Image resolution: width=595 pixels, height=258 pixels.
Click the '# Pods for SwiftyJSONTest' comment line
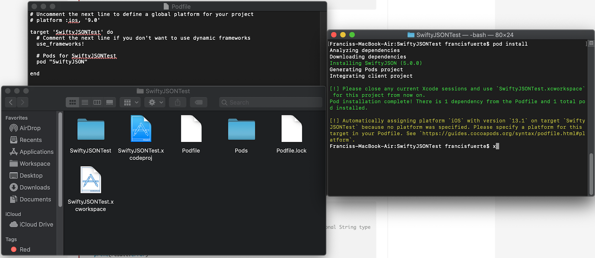coord(76,56)
